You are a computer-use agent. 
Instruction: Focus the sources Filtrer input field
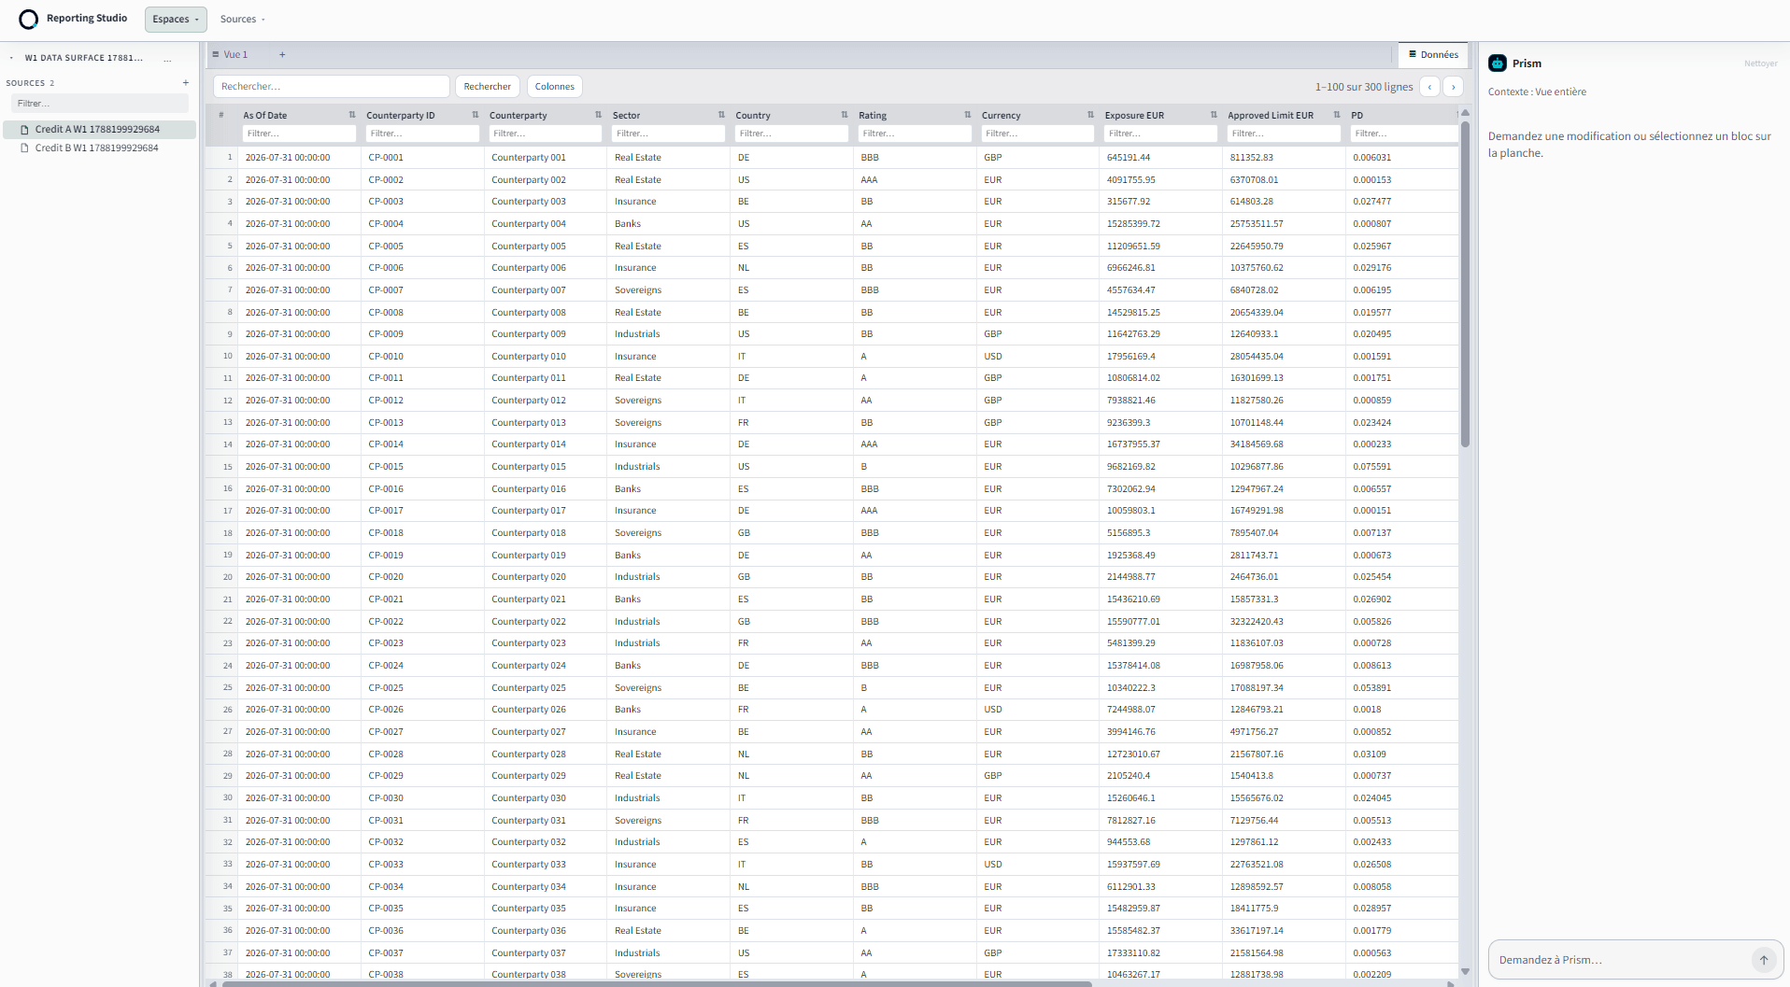pos(100,104)
